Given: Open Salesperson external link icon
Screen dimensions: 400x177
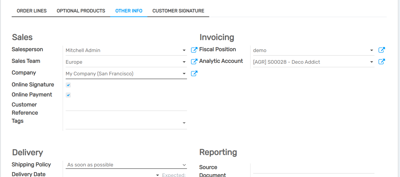Looking at the screenshot, I should (194, 50).
